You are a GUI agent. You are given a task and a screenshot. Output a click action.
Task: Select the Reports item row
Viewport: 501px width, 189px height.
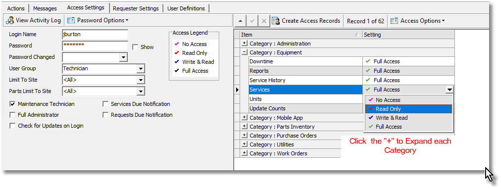pyautogui.click(x=305, y=71)
